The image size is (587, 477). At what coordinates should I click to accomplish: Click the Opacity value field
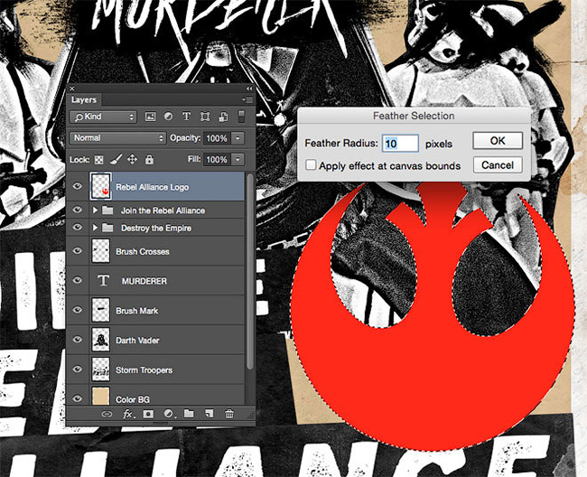click(217, 138)
